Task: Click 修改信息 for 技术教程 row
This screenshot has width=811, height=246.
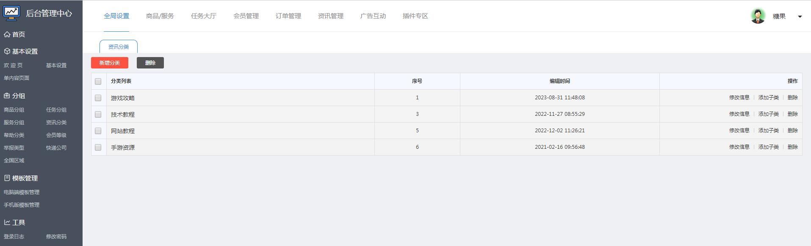Action: [739, 114]
